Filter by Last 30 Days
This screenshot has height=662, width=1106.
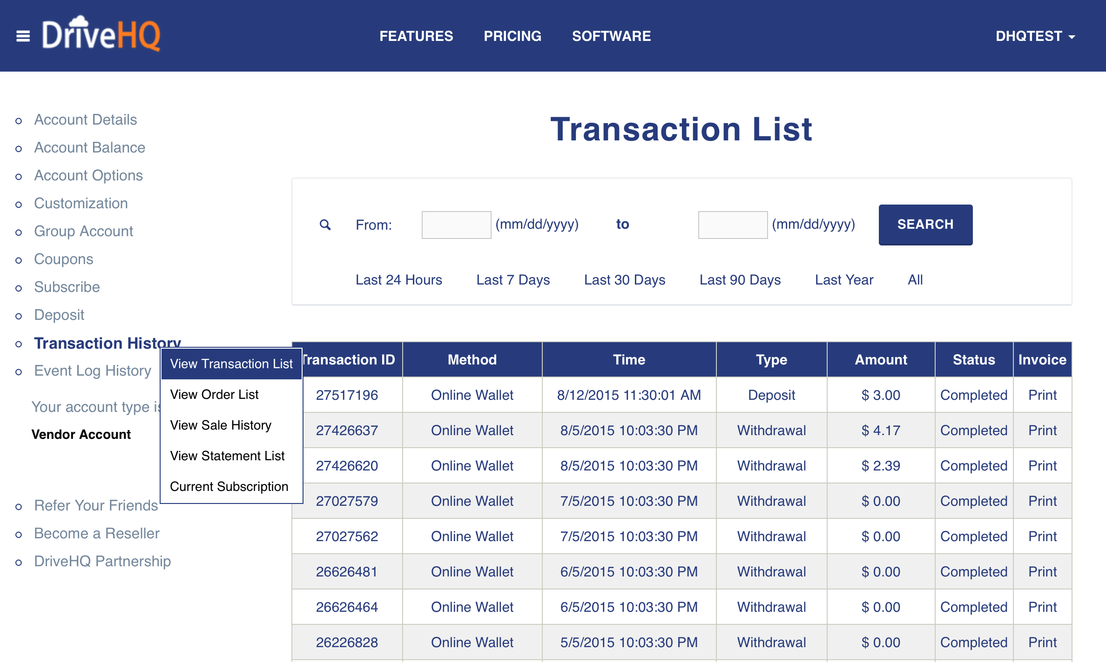[x=624, y=280]
